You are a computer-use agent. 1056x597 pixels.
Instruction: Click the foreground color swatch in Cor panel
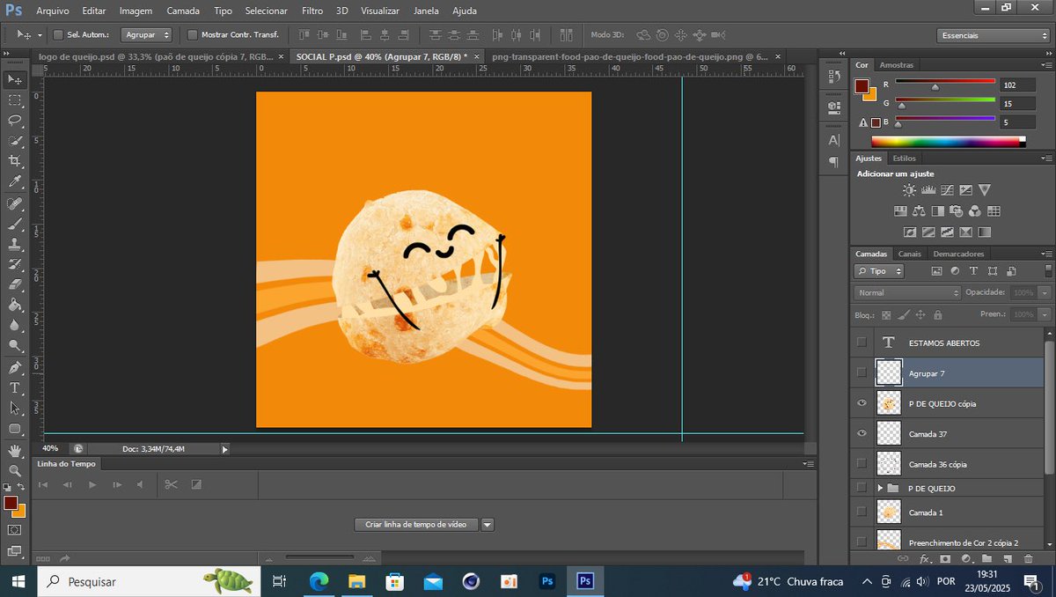point(862,86)
